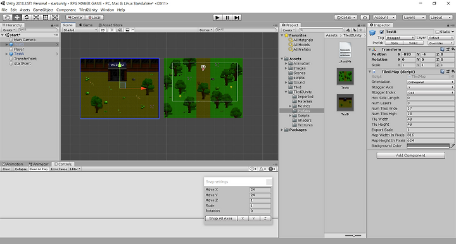The image size is (456, 244).
Task: Click the Step frame button
Action: click(237, 18)
